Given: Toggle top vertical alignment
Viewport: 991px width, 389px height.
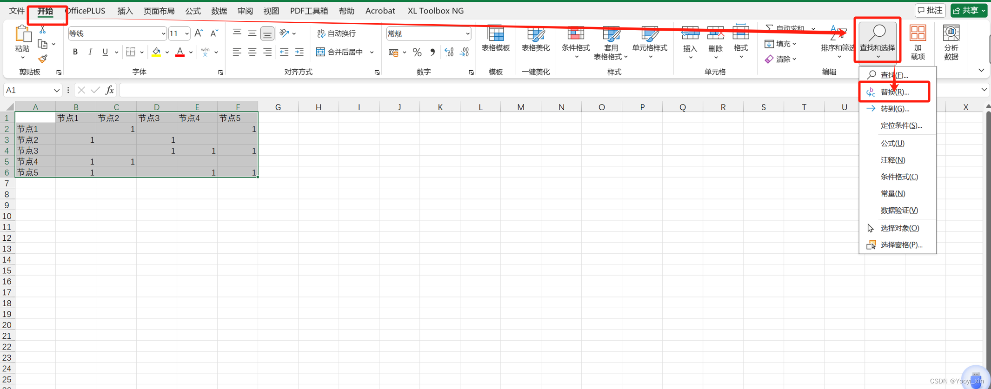Looking at the screenshot, I should click(237, 33).
